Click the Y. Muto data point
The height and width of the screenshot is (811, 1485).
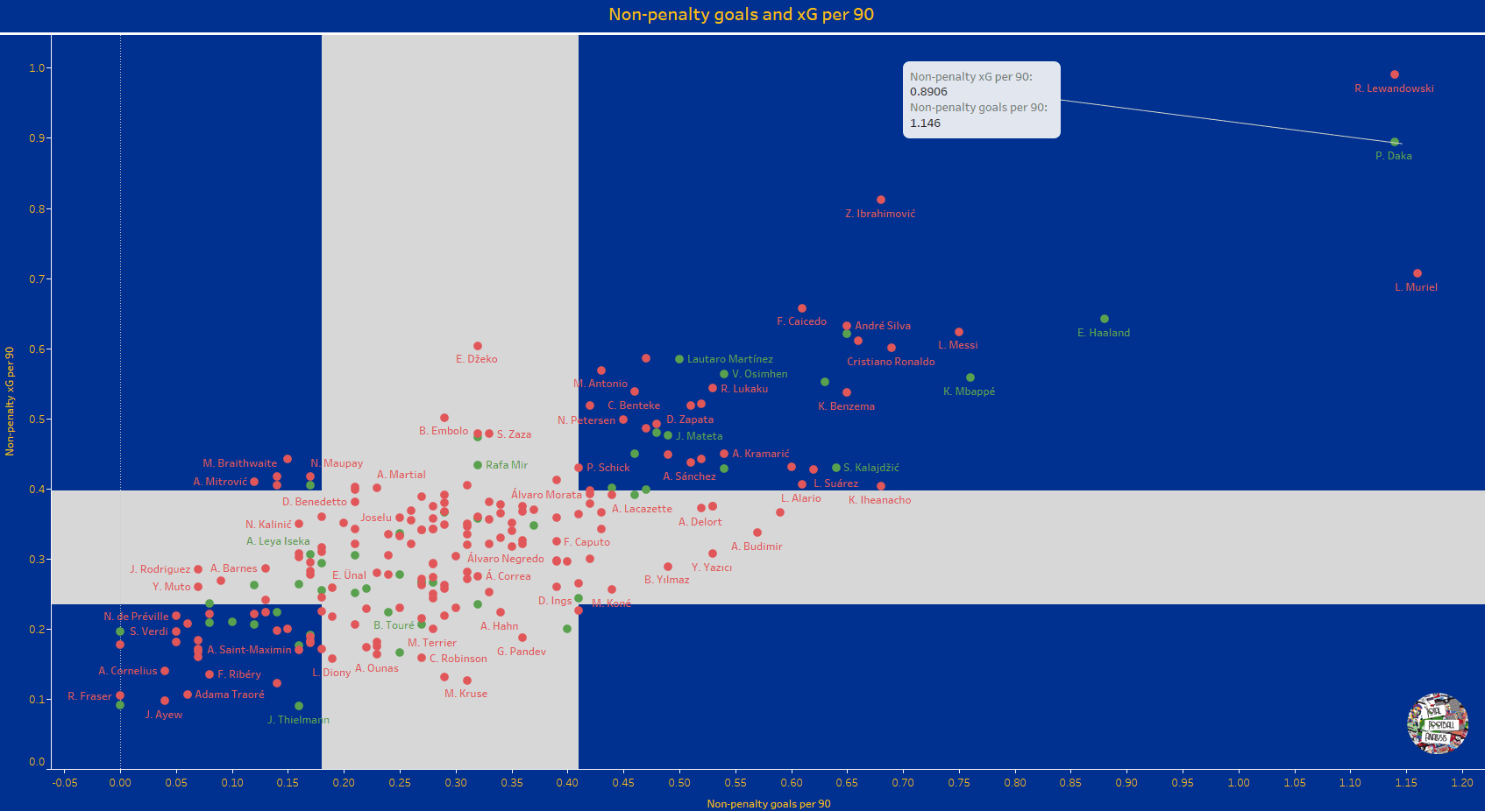198,587
